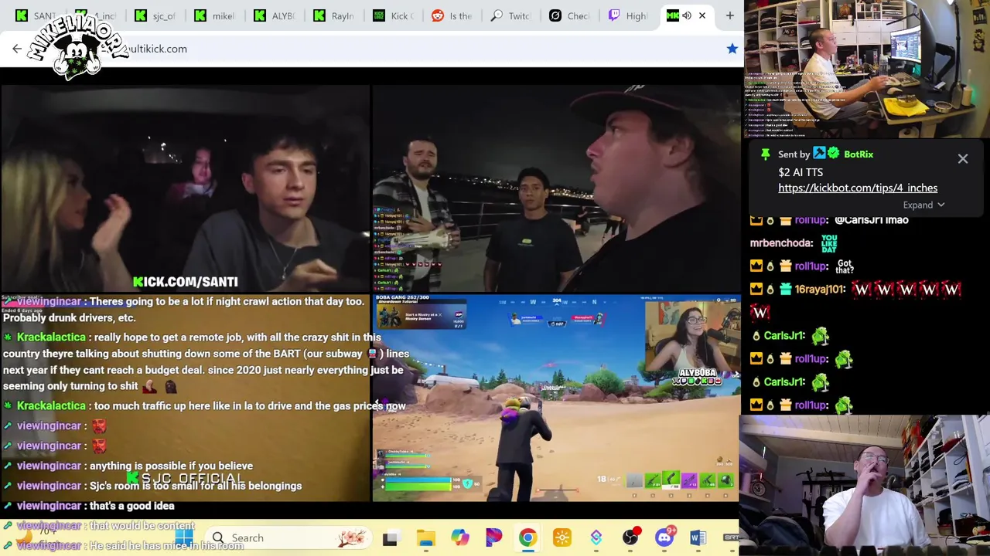Select the KICK.COM/SANTI stream video
The width and height of the screenshot is (990, 556).
pyautogui.click(x=185, y=188)
